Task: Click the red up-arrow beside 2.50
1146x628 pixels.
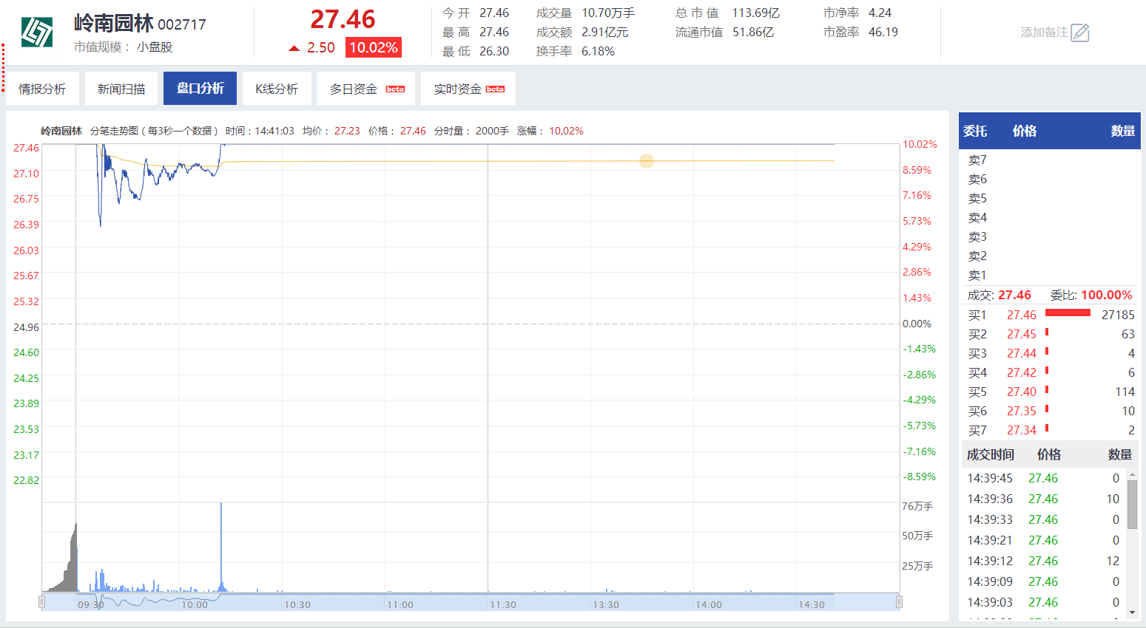Action: tap(294, 49)
